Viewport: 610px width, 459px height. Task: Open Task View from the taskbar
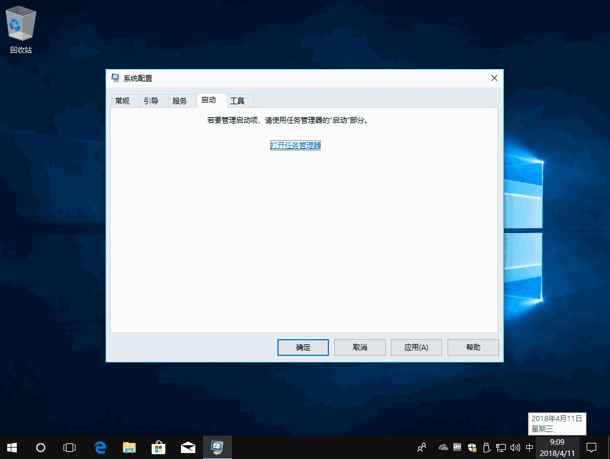70,447
